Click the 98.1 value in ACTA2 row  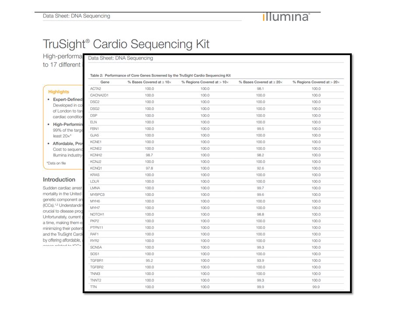260,89
